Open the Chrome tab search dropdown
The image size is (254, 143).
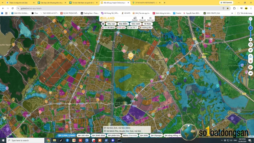tap(3, 3)
